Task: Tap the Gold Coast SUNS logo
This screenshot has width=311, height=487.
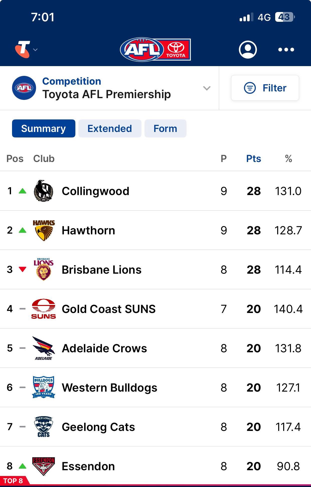Action: (44, 309)
